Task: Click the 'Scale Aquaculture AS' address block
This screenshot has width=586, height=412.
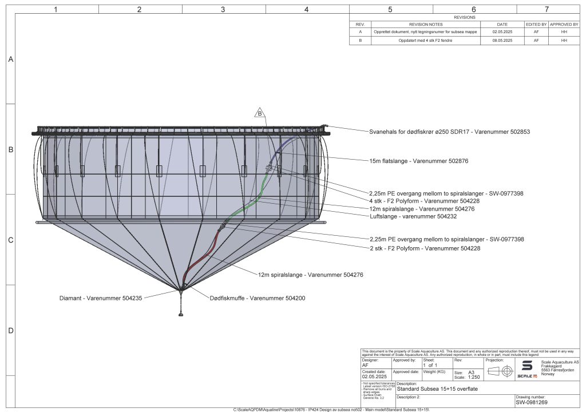Action: [560, 368]
